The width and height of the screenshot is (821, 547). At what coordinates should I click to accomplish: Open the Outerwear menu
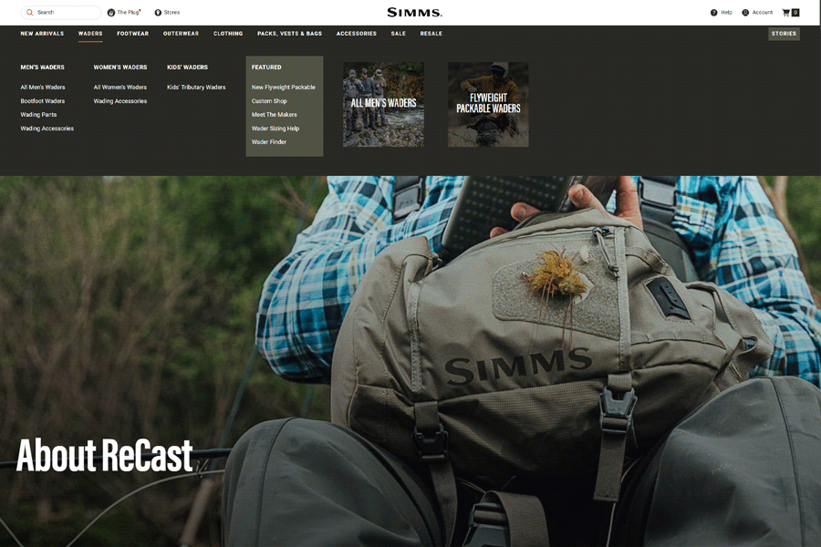181,34
